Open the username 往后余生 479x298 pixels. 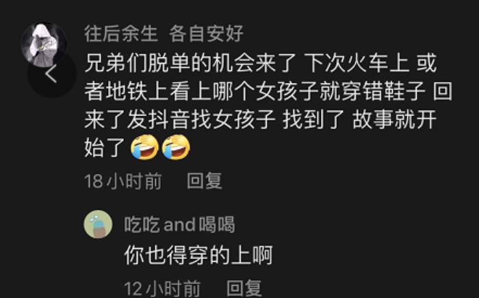121,33
